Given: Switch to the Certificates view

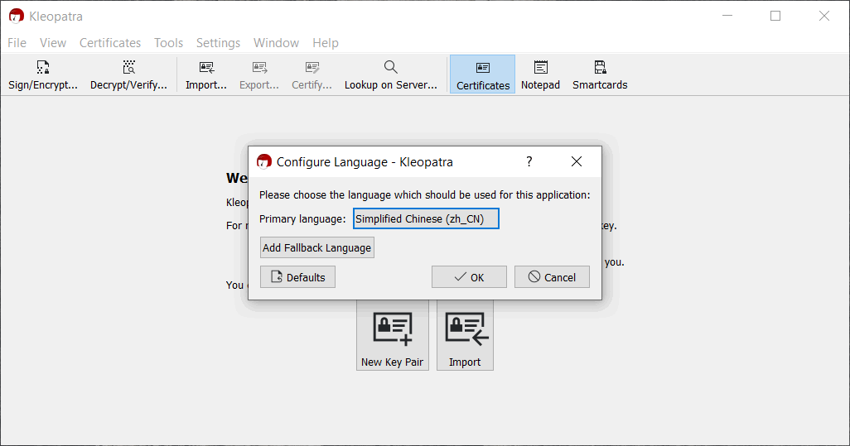Looking at the screenshot, I should 482,74.
